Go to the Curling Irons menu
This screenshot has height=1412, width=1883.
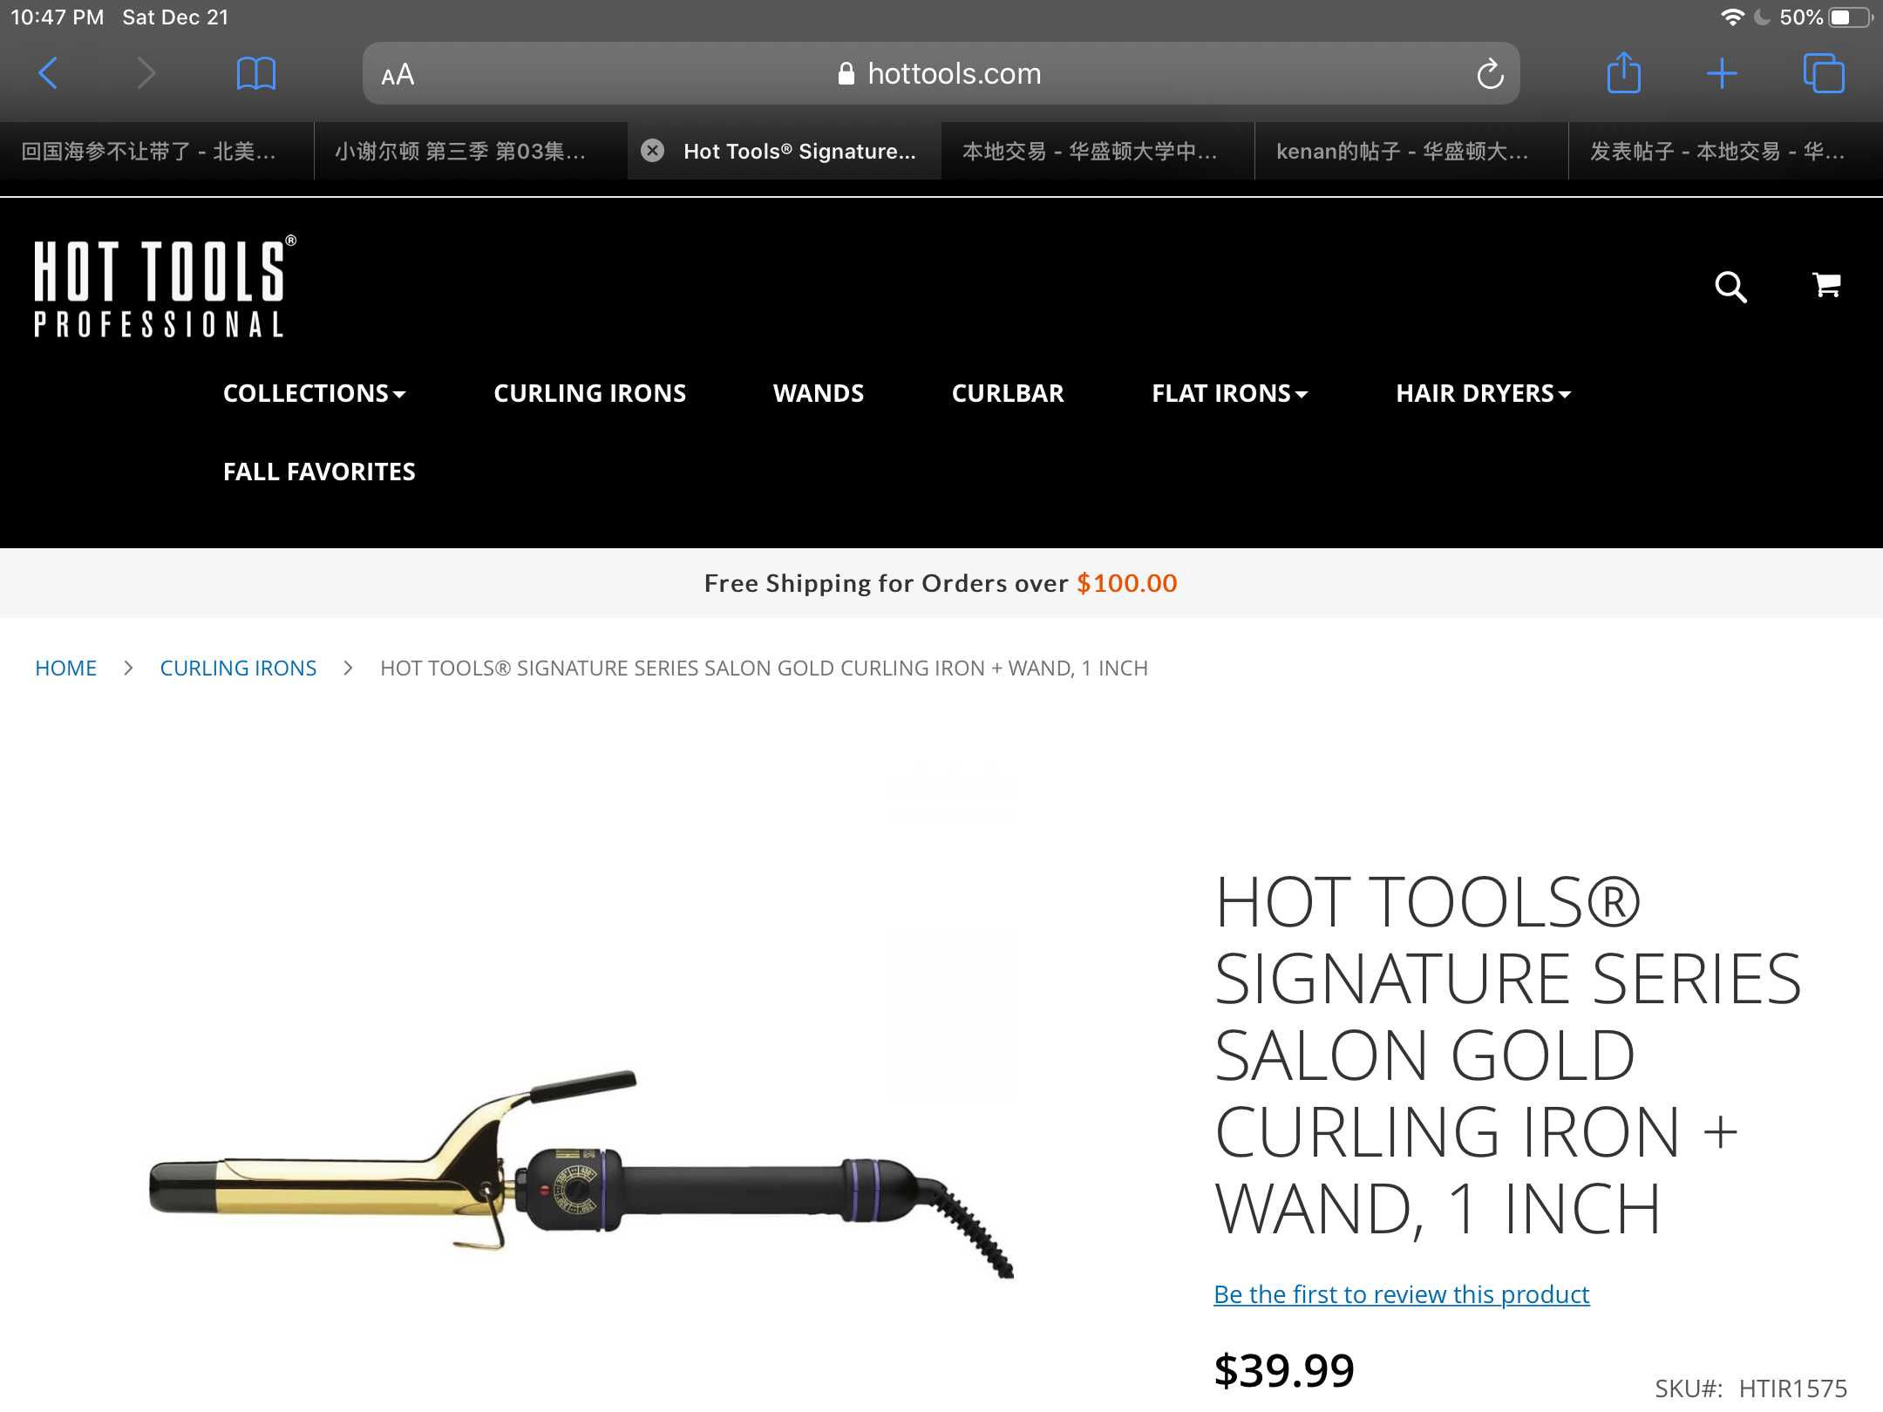590,393
